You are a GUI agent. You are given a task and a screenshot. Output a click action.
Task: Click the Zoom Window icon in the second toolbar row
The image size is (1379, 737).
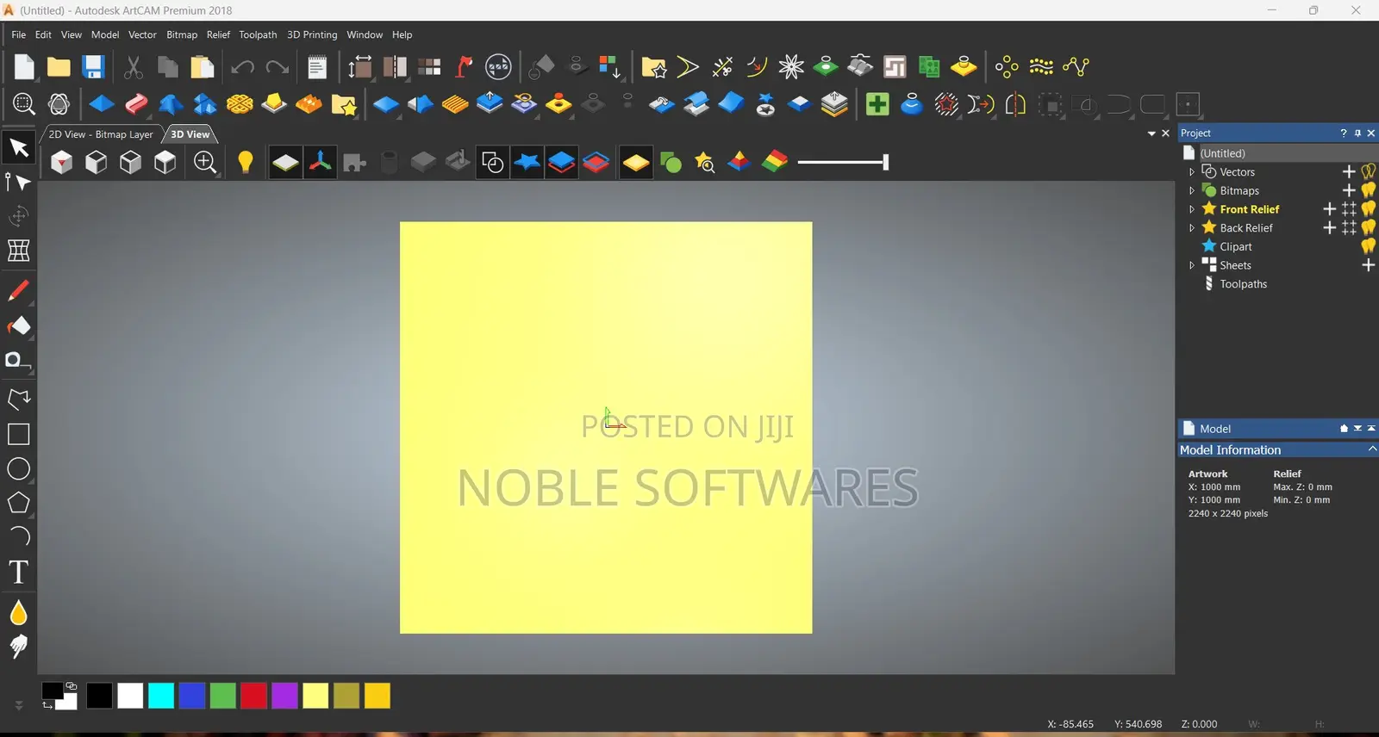(x=24, y=104)
